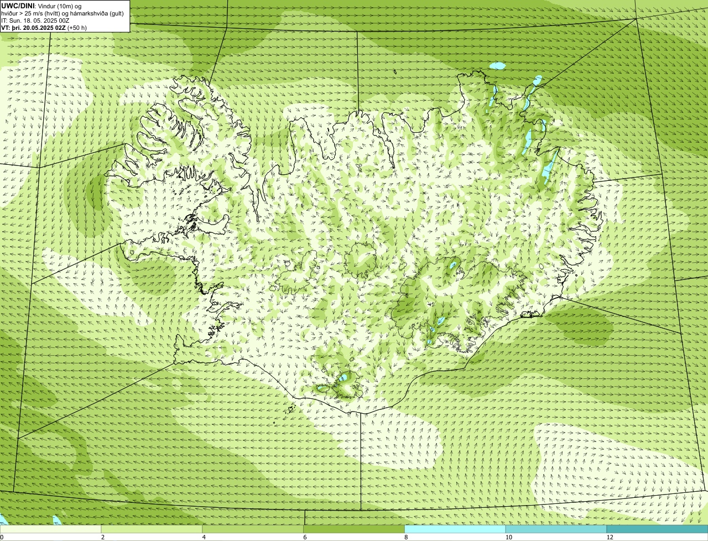Click the 6–8 m/s darker green swatch
The height and width of the screenshot is (541, 708).
click(355, 529)
